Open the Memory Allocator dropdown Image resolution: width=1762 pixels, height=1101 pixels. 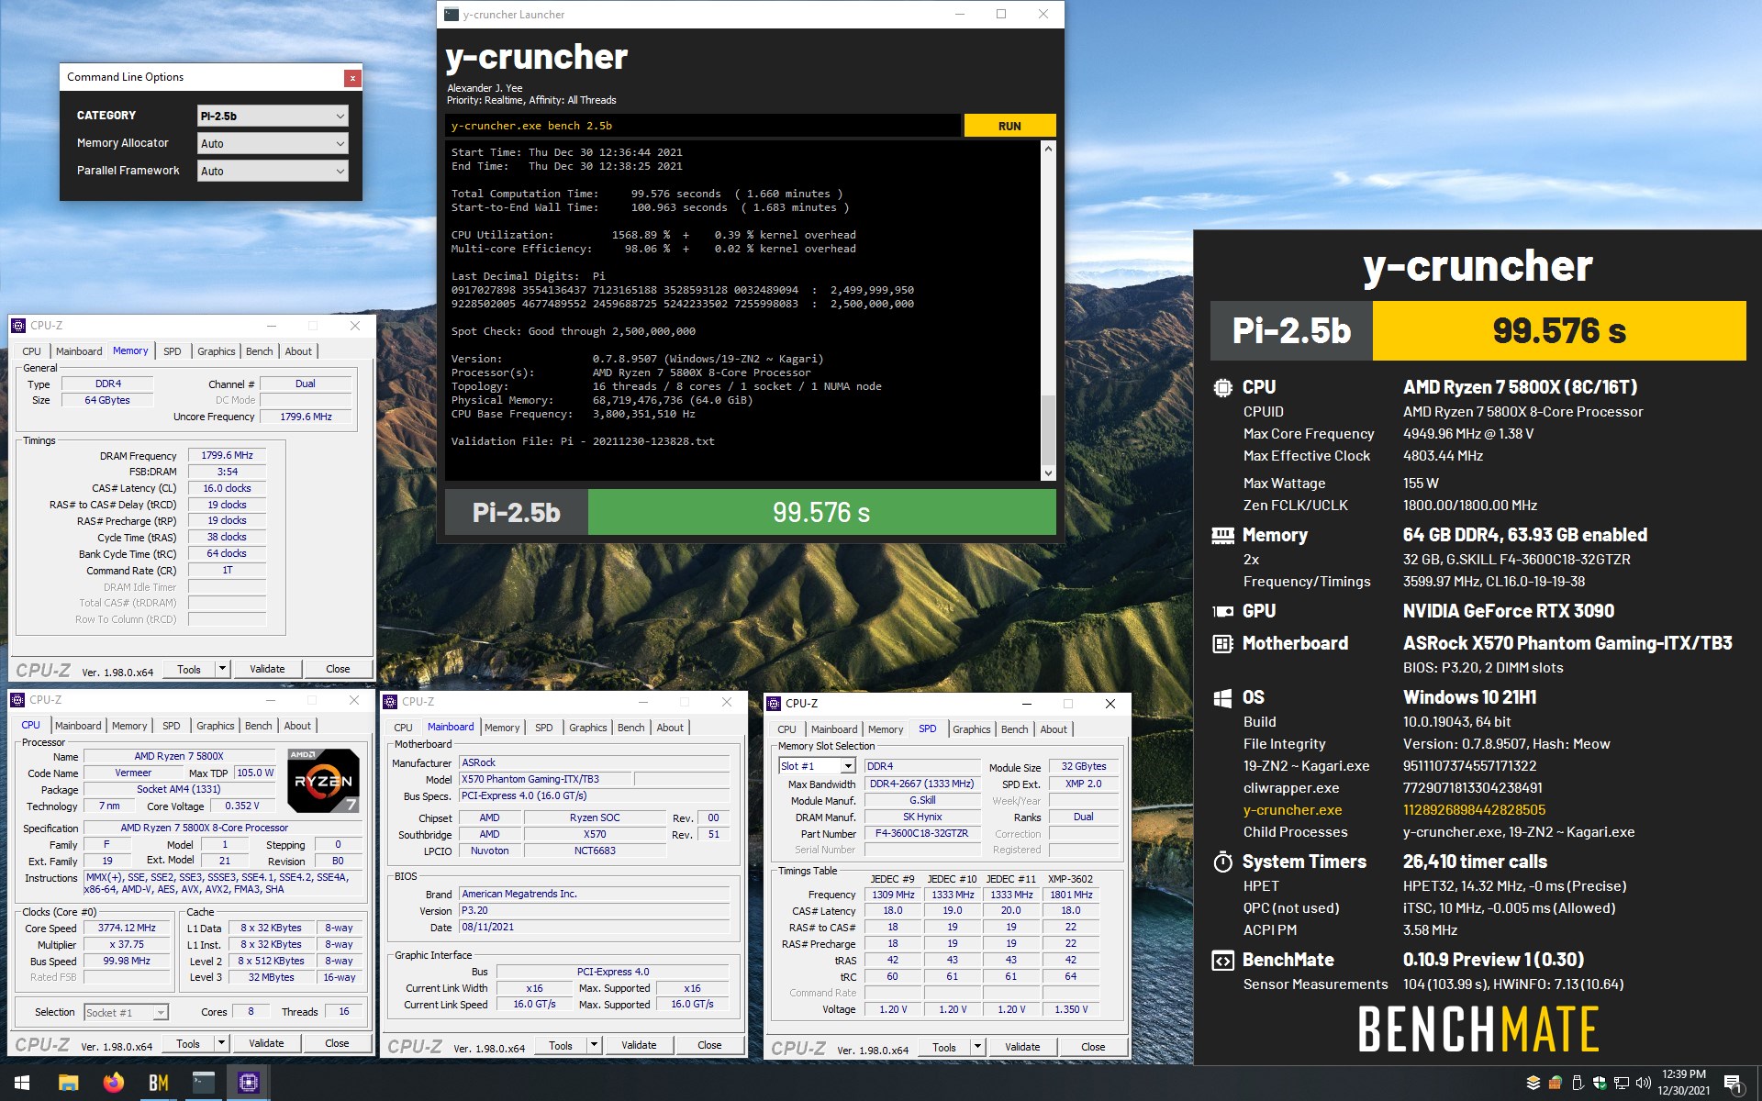(273, 143)
